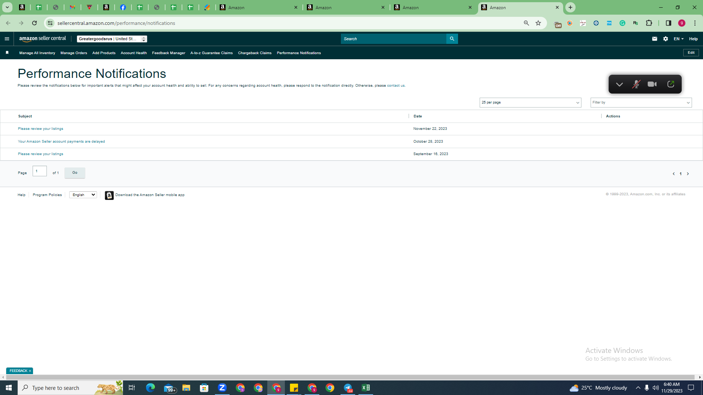
Task: Open the Zoom app in the taskbar
Action: (222, 388)
